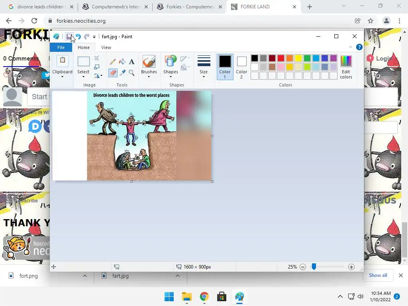Viewport: 408px width, 306px height.
Task: Click the Brushes tool icon
Action: [x=149, y=61]
